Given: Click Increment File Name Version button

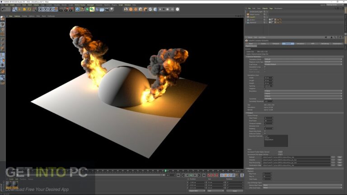Looking at the screenshot, I should click(280, 154).
